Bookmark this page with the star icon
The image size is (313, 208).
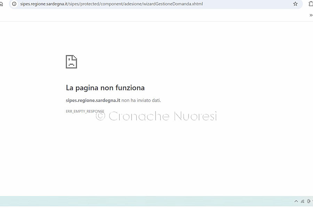[295, 4]
